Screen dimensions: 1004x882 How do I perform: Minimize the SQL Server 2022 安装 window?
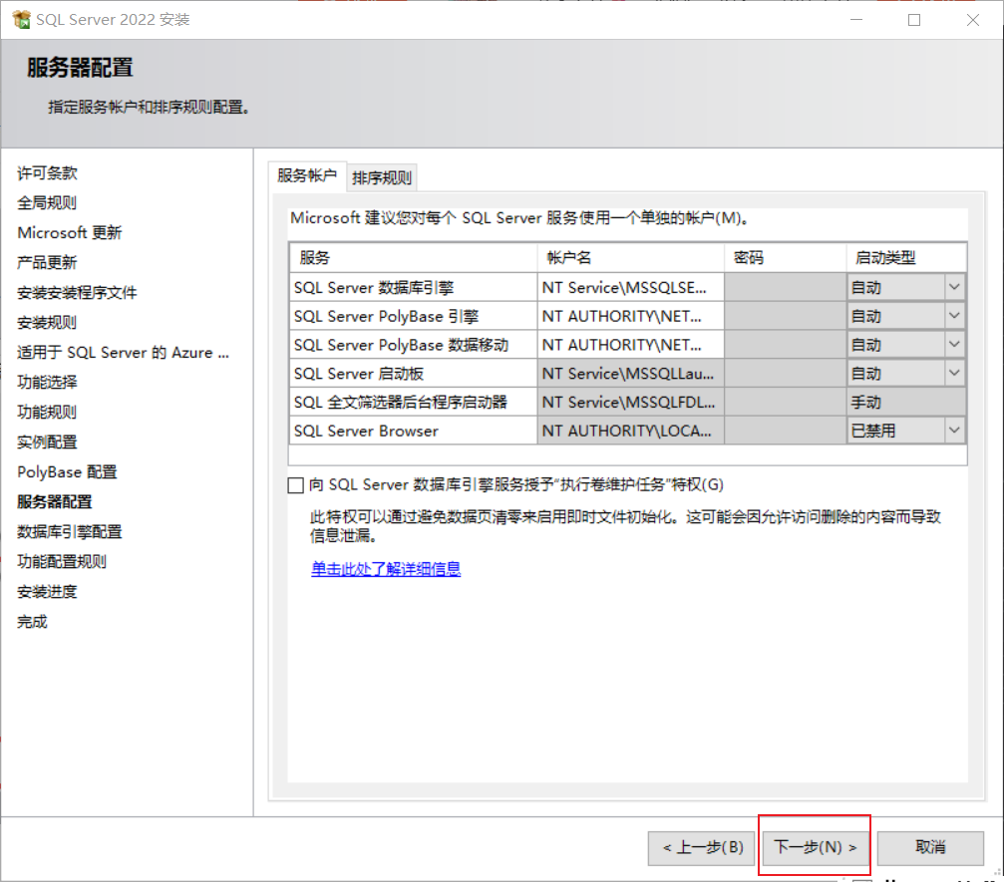[x=856, y=20]
